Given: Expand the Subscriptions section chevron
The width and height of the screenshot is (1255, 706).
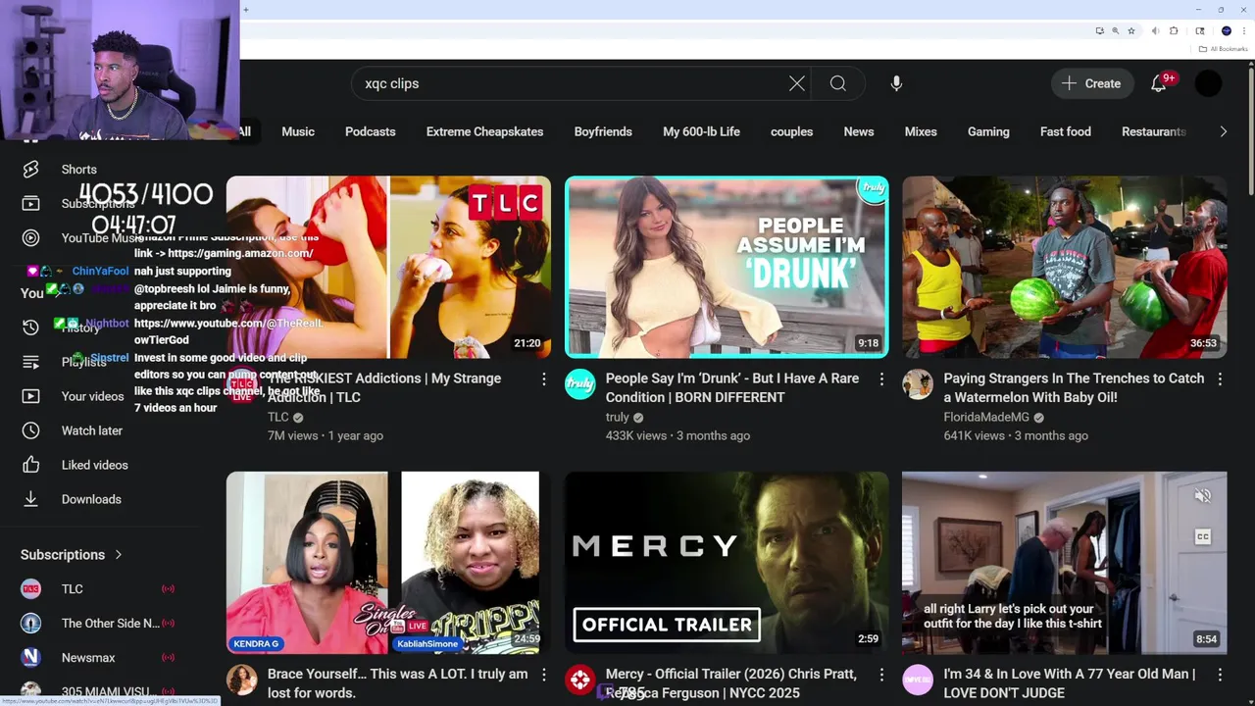Looking at the screenshot, I should coord(119,555).
